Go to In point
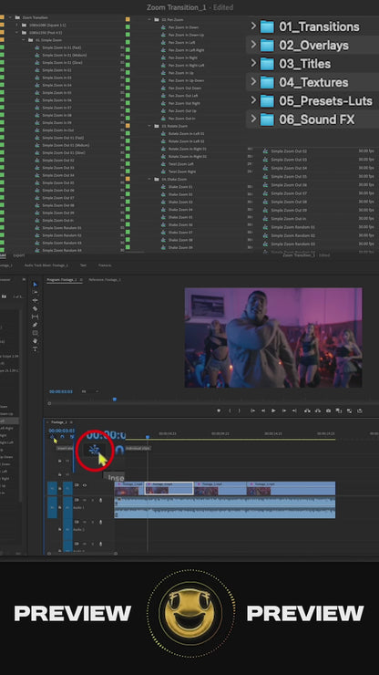The image size is (379, 675). coord(252,410)
